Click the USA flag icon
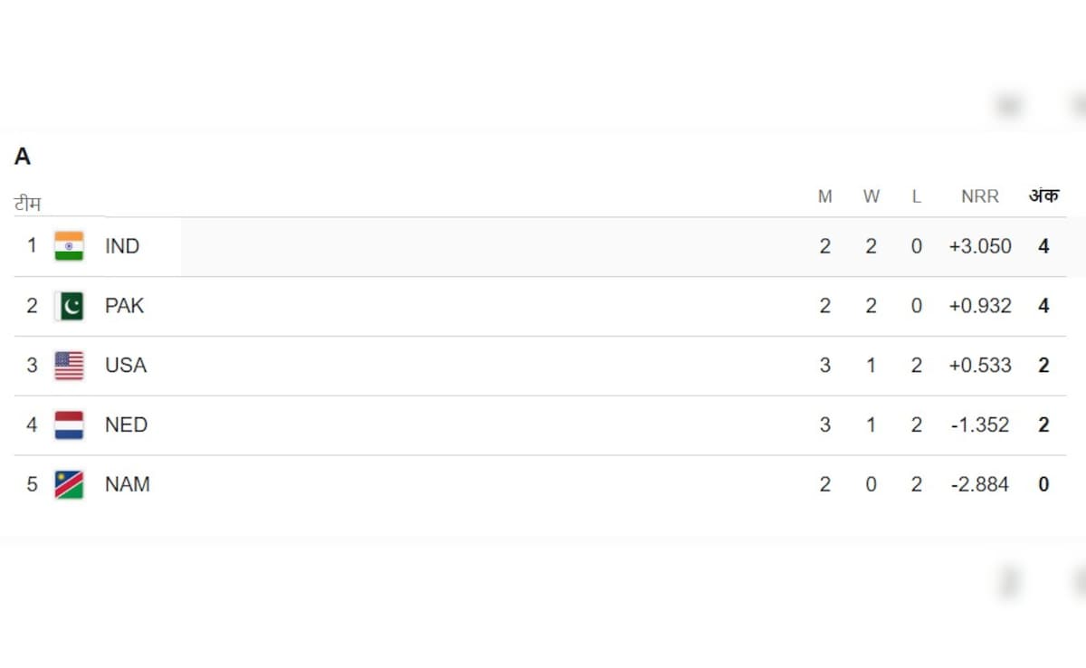Screen dimensions: 1086x668 coord(69,366)
